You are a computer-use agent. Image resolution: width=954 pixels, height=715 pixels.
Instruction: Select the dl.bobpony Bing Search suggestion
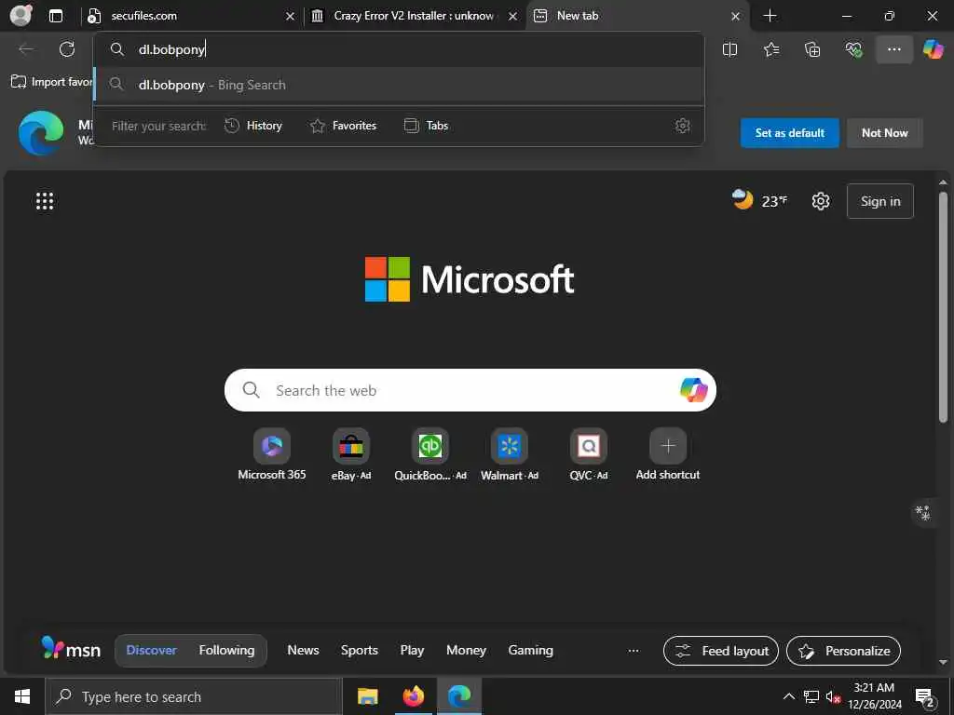pos(399,85)
